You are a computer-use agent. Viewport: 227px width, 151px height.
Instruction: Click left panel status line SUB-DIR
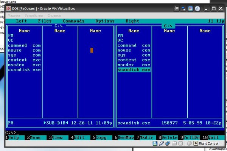tap(60, 123)
